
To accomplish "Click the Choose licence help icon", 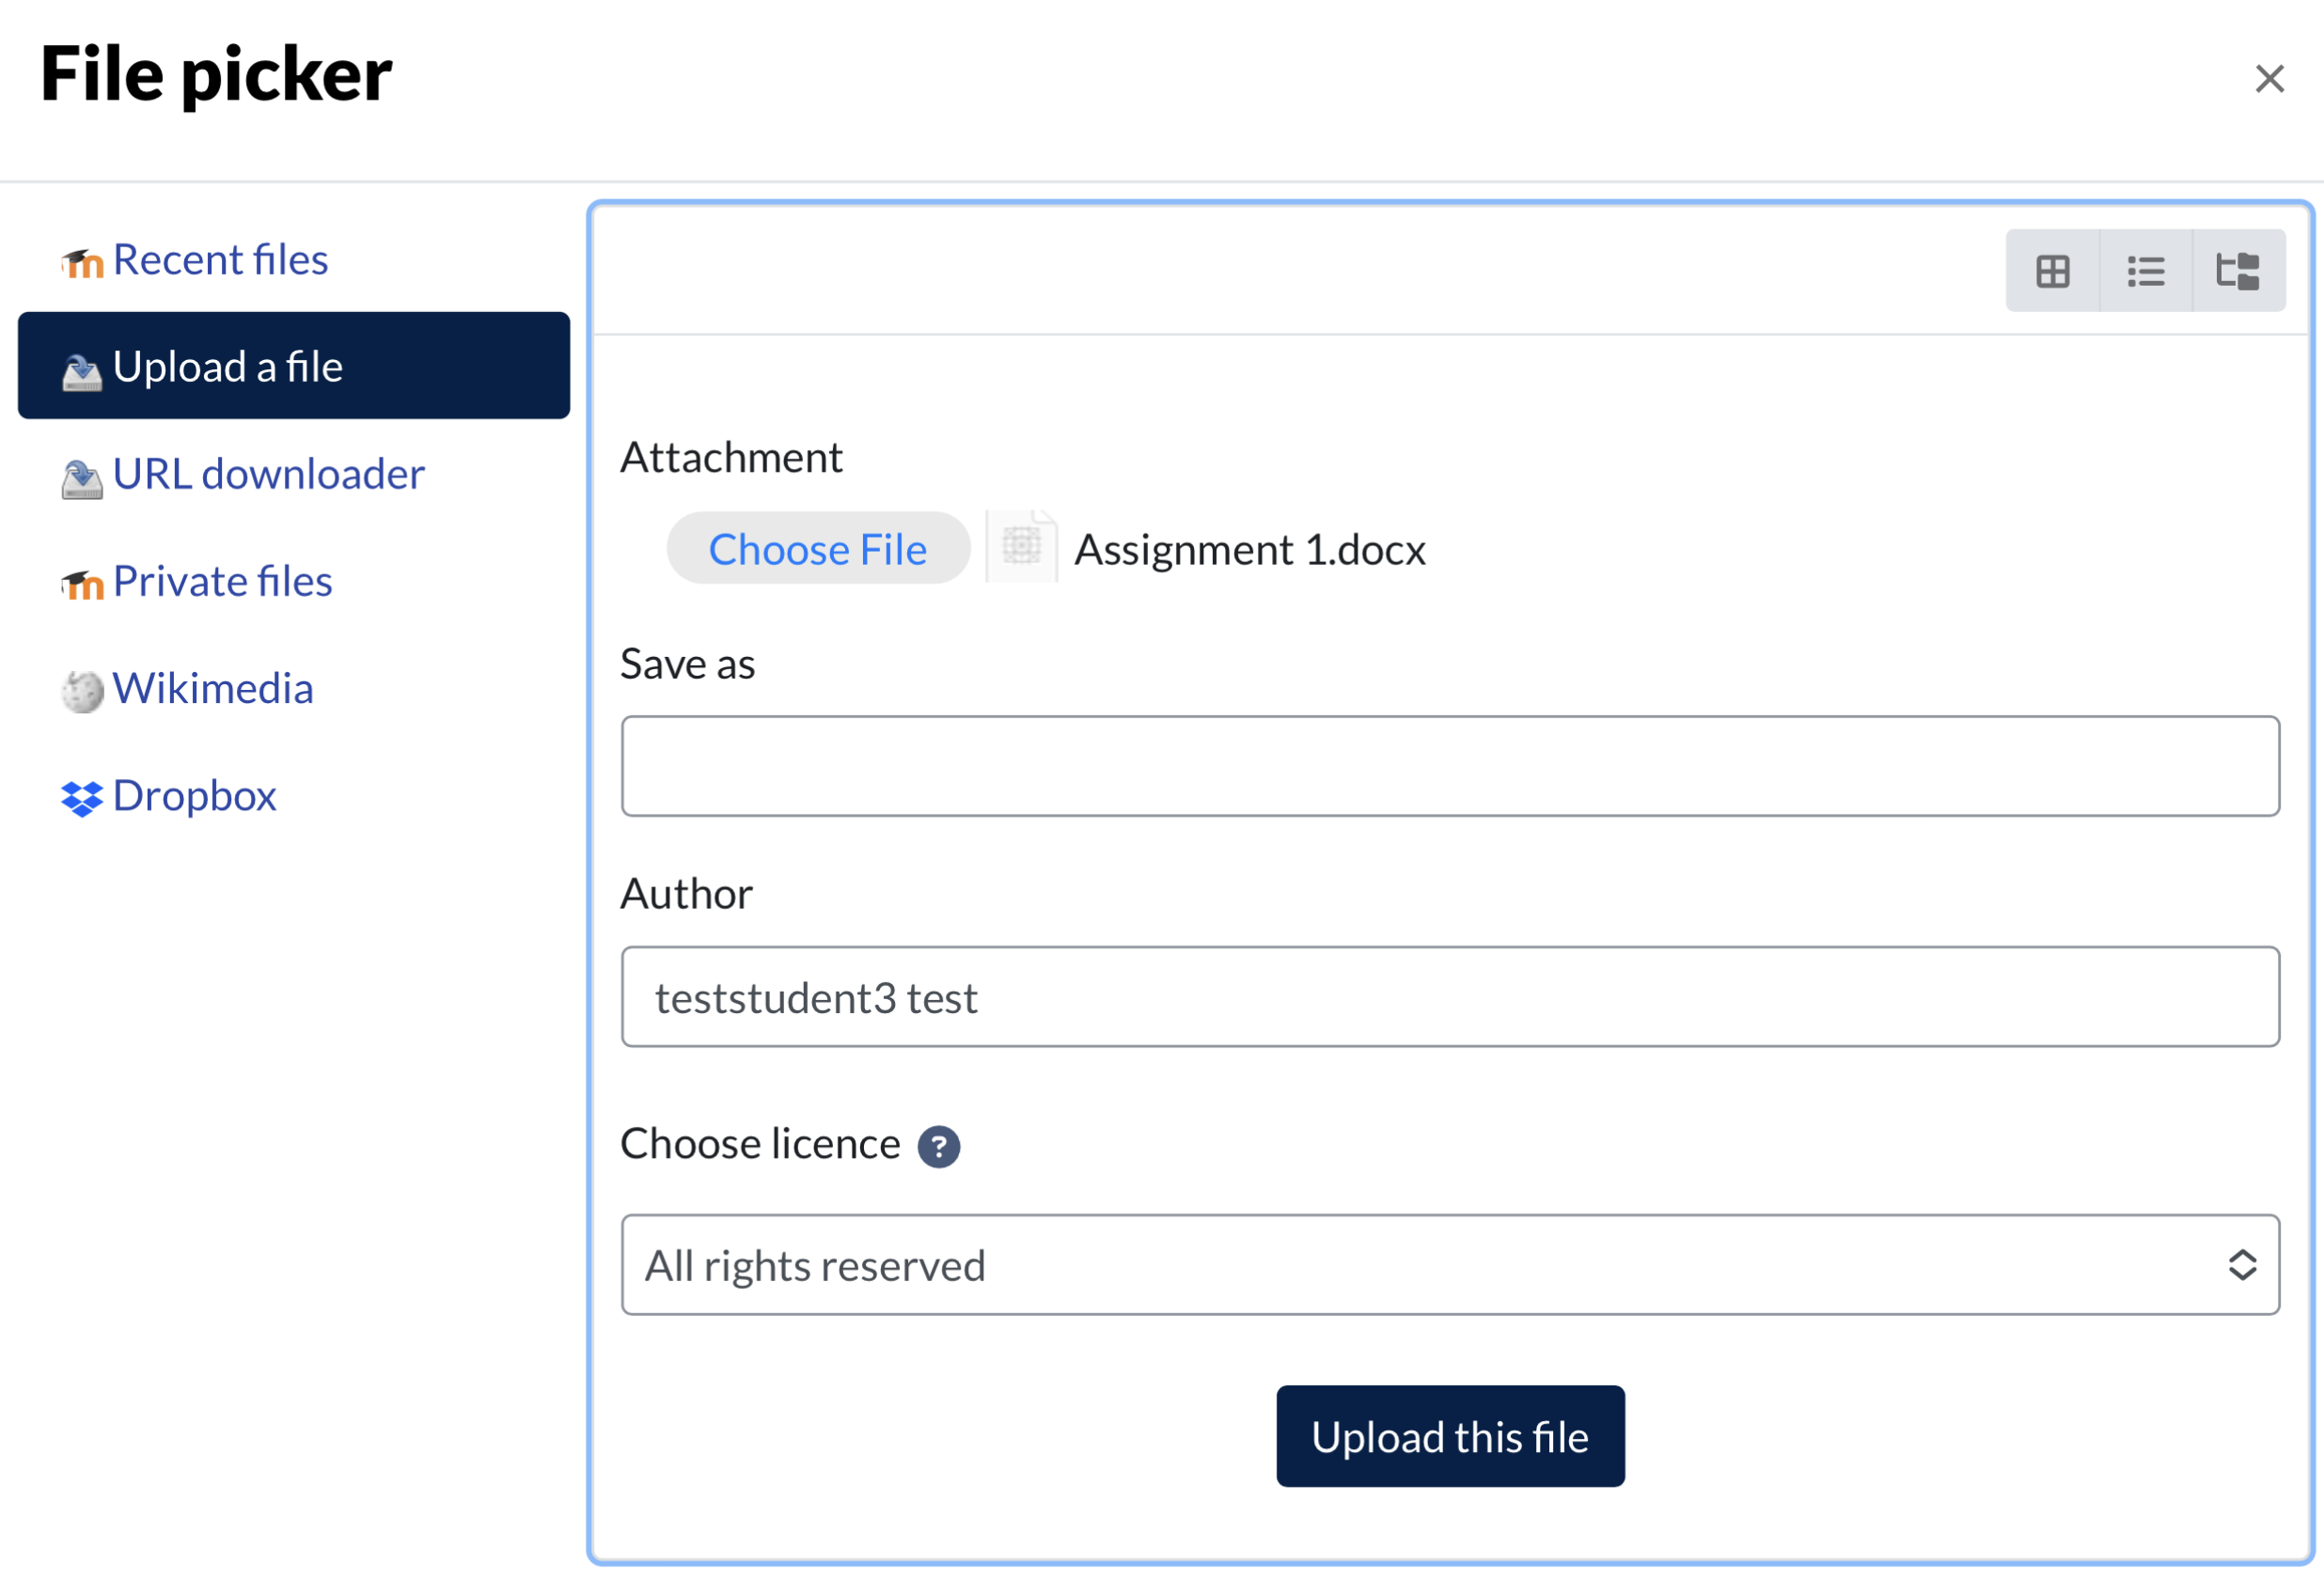I will pyautogui.click(x=938, y=1147).
